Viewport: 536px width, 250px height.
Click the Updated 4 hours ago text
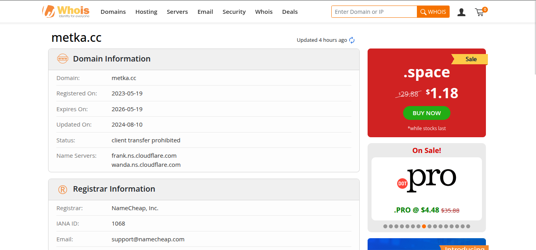322,40
